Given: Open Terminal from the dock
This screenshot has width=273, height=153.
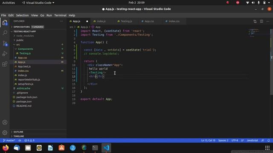Looking at the screenshot, I should tap(95, 148).
